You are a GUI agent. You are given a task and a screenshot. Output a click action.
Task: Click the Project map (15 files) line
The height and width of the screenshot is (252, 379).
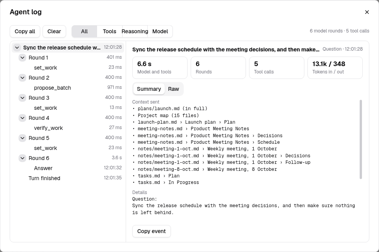166,115
